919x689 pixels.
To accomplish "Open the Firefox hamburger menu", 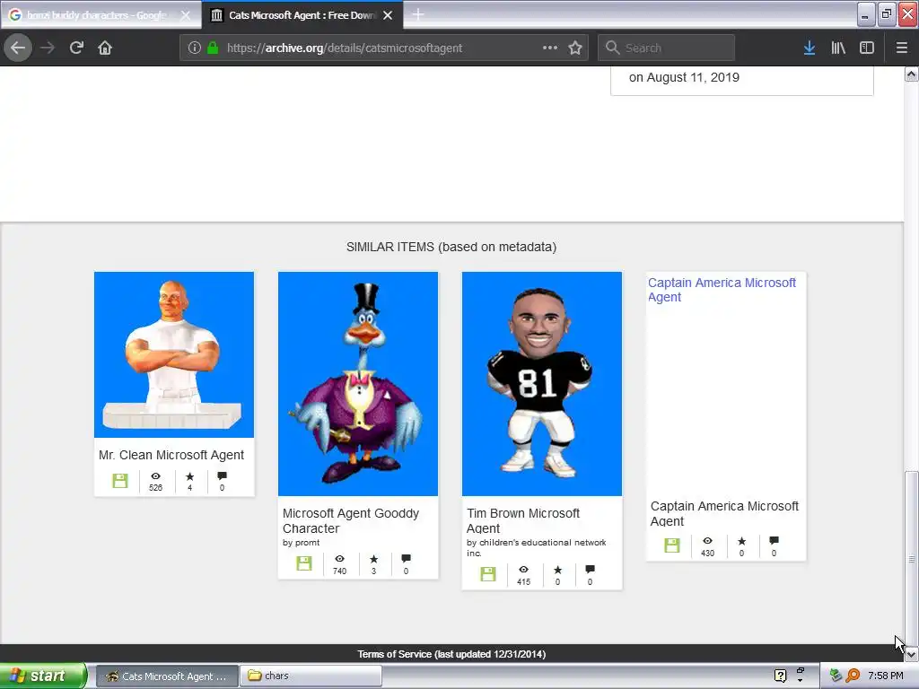I will click(902, 48).
